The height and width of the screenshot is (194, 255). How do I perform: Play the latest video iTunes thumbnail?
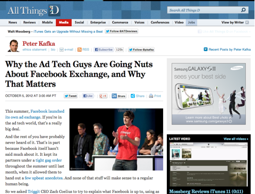tap(209, 164)
